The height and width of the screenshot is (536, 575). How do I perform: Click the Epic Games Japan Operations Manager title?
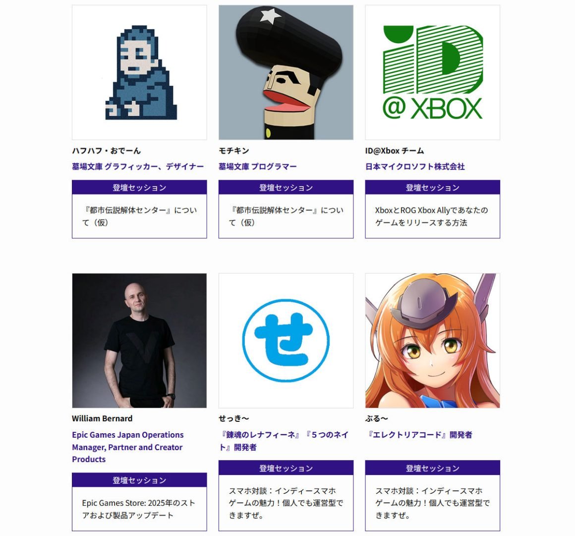click(x=127, y=447)
